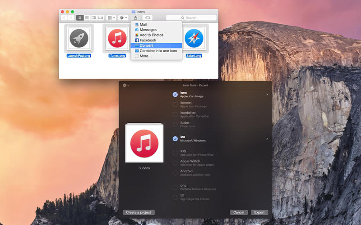Expand the icns options chevron
Image resolution: width=361 pixels, height=225 pixels.
(267, 94)
